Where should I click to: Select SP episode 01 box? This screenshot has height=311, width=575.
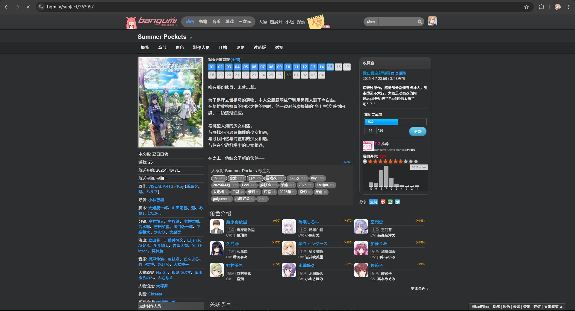pyautogui.click(x=296, y=75)
